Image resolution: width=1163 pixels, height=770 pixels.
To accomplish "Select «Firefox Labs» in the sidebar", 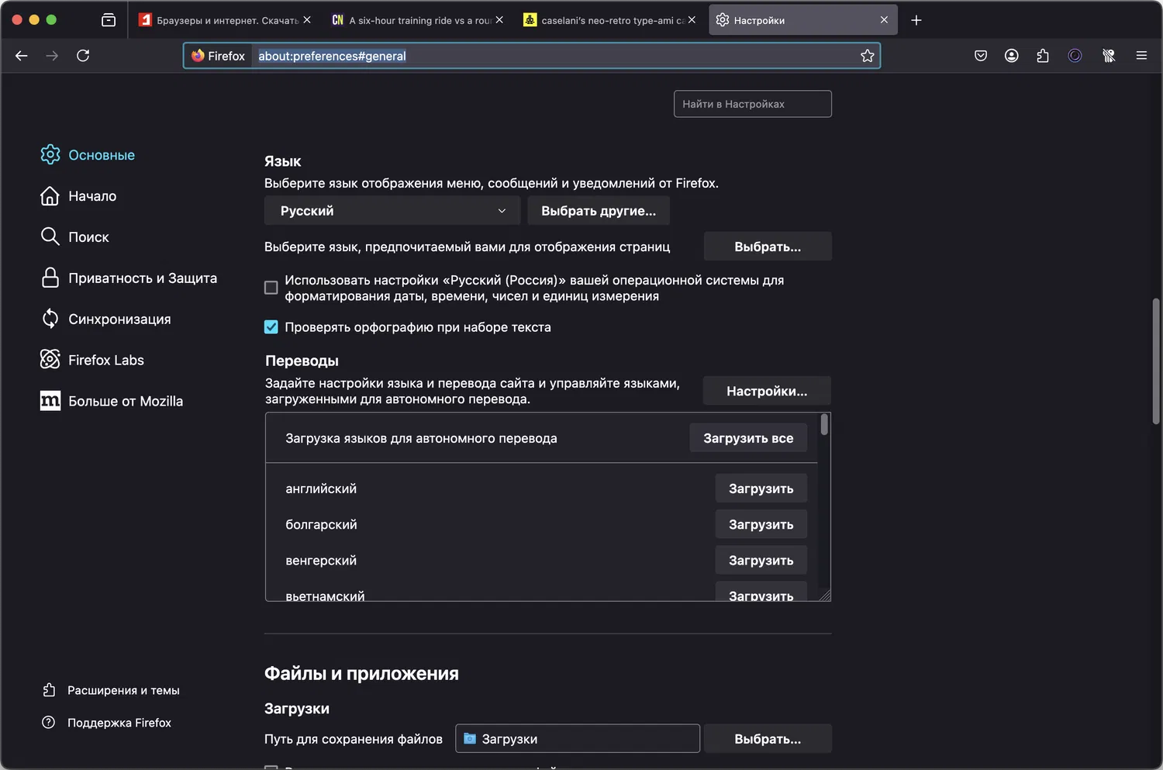I will [105, 360].
